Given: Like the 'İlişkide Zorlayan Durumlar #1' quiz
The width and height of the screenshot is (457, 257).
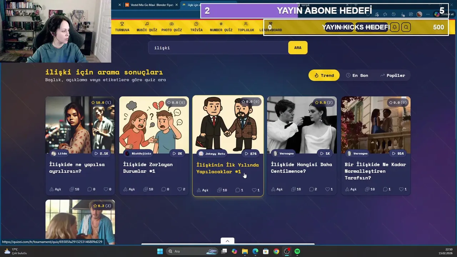Looking at the screenshot, I should point(181,189).
